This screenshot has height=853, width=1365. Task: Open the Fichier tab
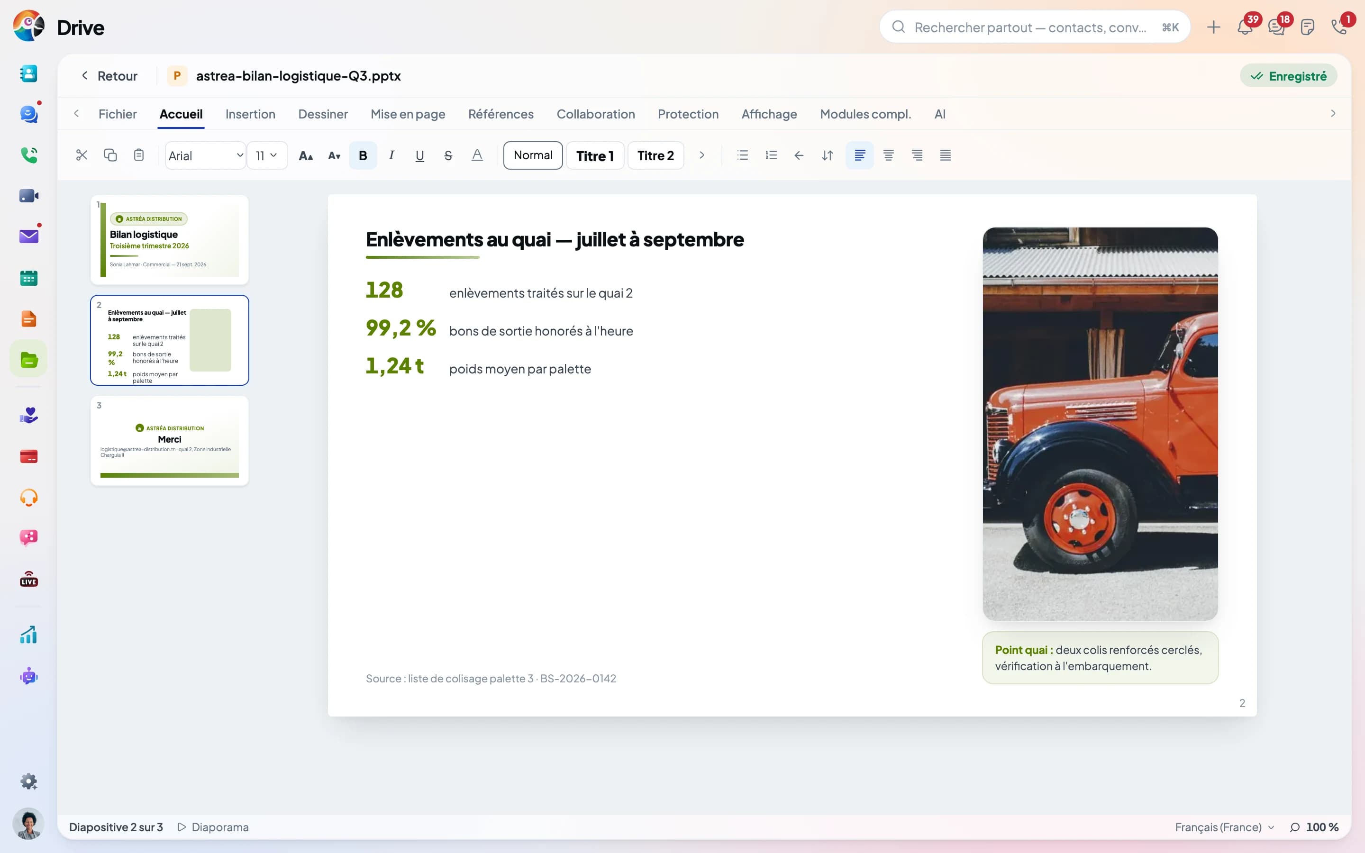(118, 114)
